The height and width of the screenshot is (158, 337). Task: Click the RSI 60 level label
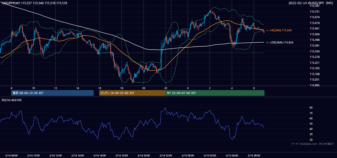tap(311, 118)
